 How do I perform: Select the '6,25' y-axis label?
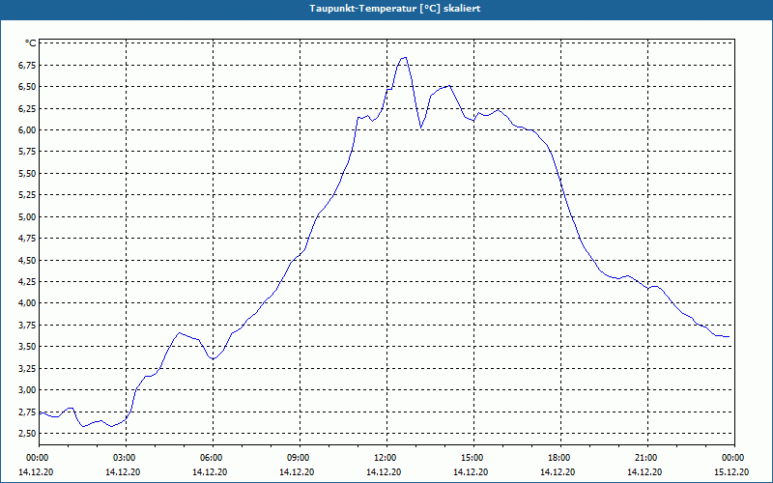(x=28, y=108)
